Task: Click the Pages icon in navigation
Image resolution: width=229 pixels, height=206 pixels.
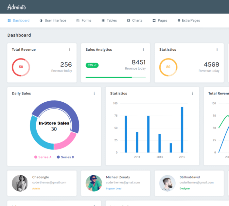Action: [154, 21]
